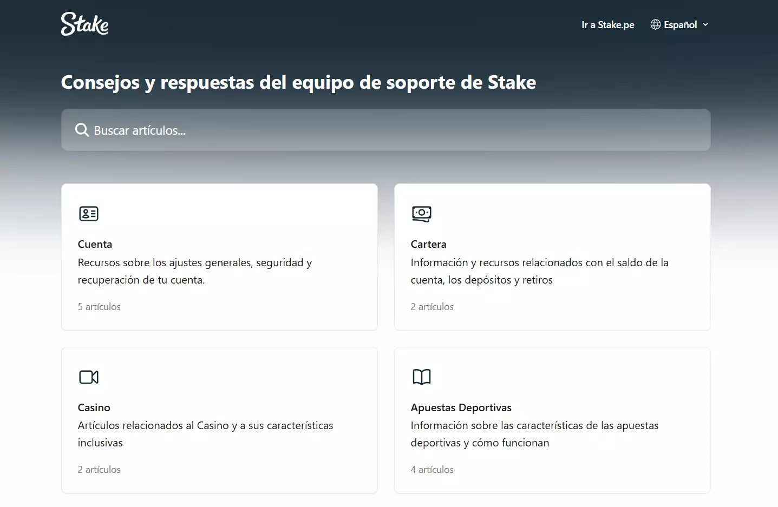
Task: Click the Cartera money icon
Action: pyautogui.click(x=422, y=214)
